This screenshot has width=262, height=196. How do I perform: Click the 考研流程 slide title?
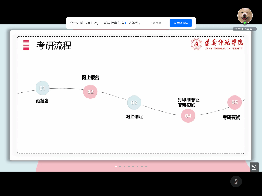(x=54, y=46)
